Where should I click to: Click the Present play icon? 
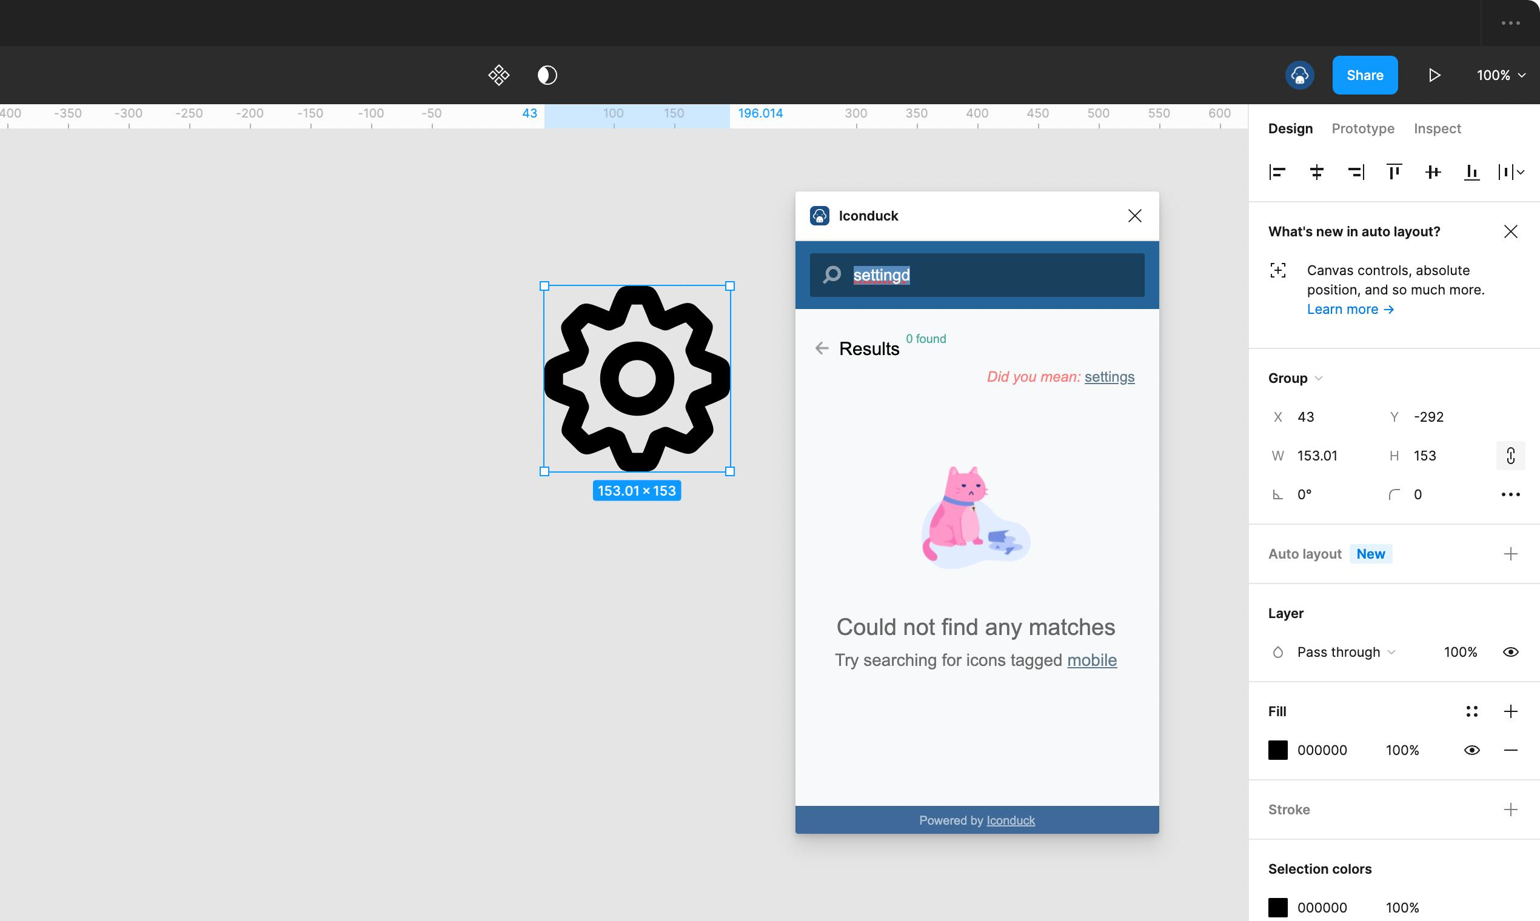point(1435,75)
